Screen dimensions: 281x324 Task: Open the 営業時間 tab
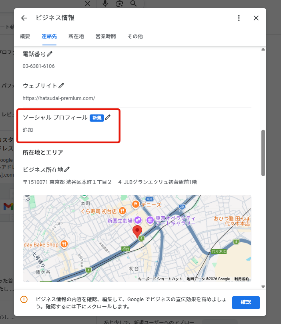(106, 37)
